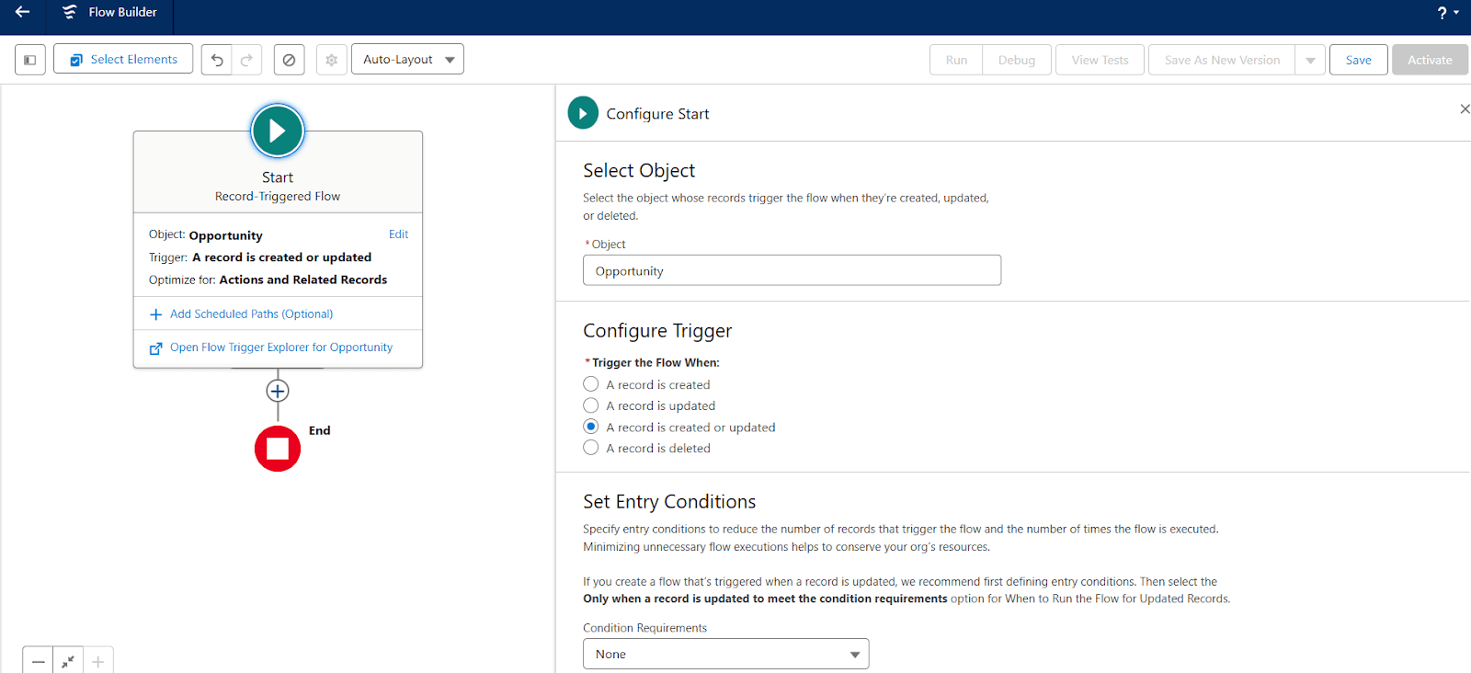This screenshot has height=673, width=1471.
Task: Click 'Object: Opportunity' text in card
Action: point(206,235)
